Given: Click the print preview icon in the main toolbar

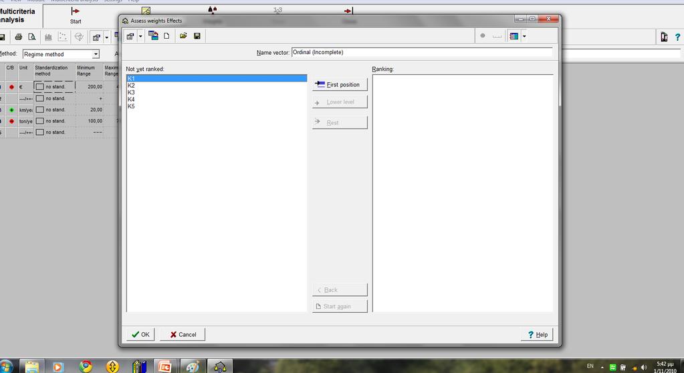Looking at the screenshot, I should [x=32, y=37].
